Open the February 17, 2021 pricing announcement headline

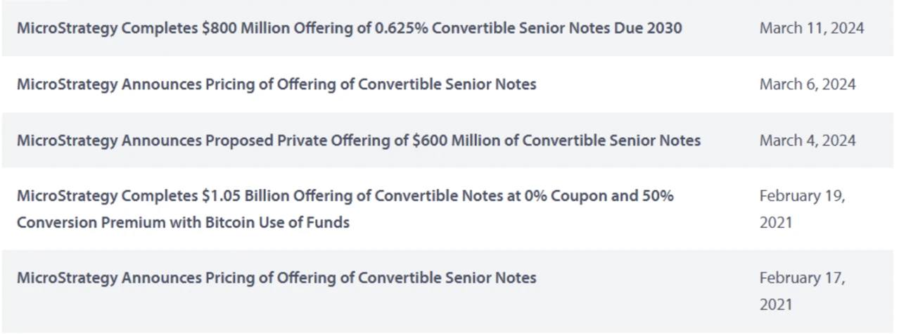(276, 278)
